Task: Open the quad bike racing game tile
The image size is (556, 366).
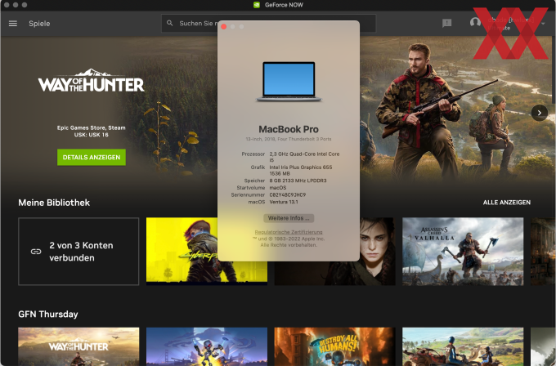Action: coord(463,346)
